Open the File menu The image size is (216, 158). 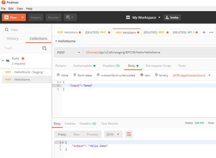(x=3, y=9)
